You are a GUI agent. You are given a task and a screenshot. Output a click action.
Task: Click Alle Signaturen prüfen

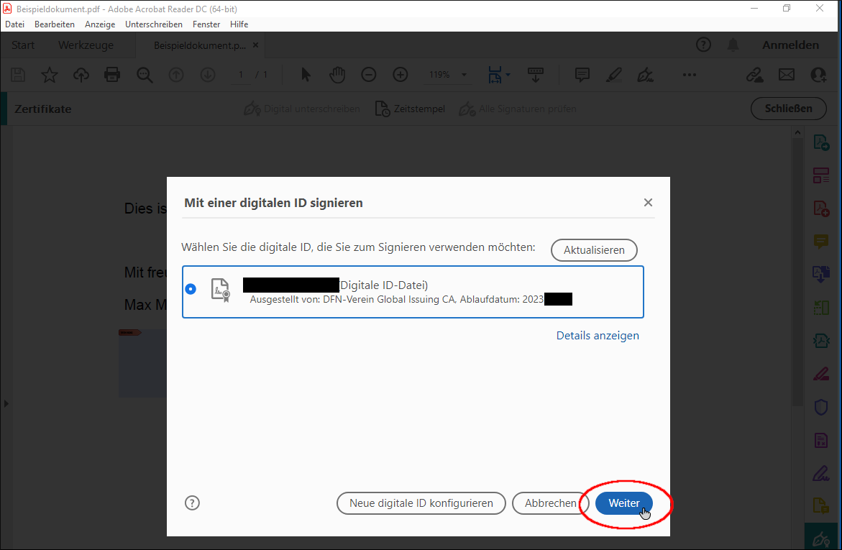pyautogui.click(x=518, y=109)
